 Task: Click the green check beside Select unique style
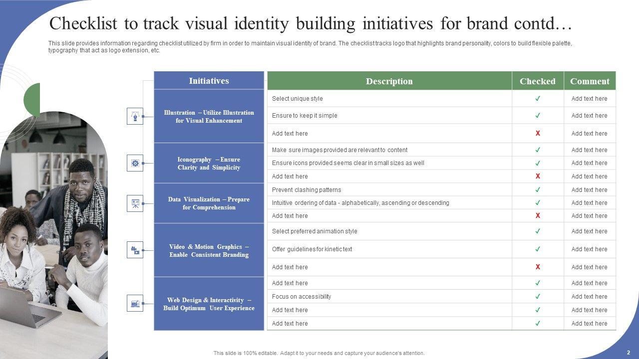pyautogui.click(x=538, y=98)
